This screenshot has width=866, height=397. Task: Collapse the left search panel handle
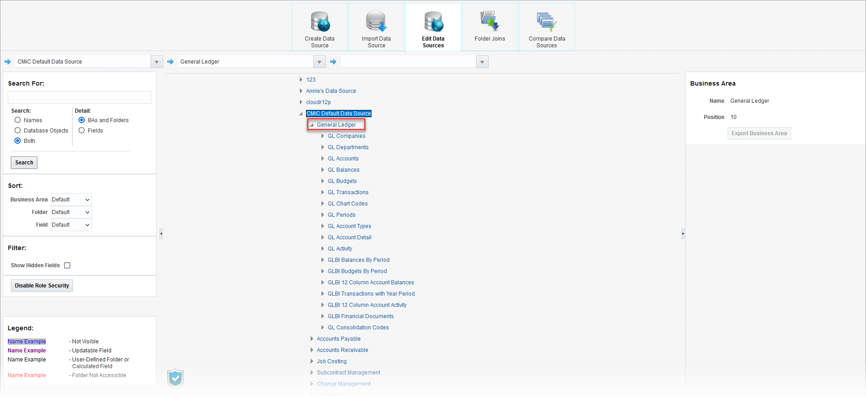pos(161,233)
